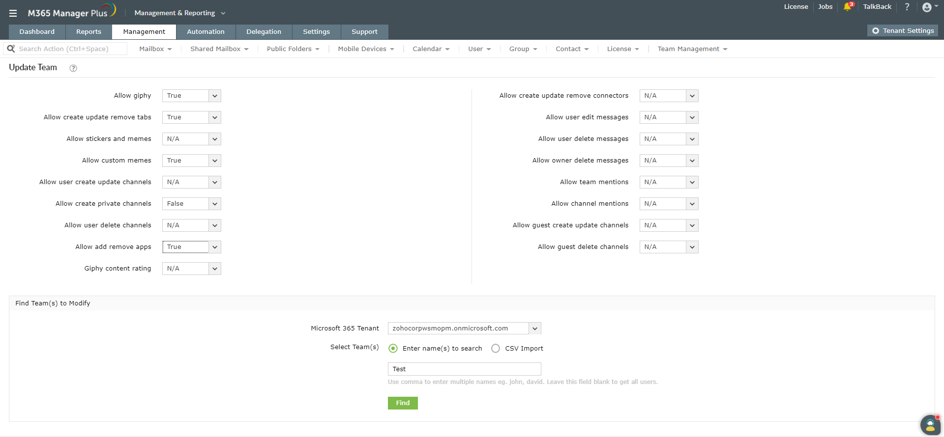Go to the Automation tab
The width and height of the screenshot is (944, 437).
click(206, 32)
